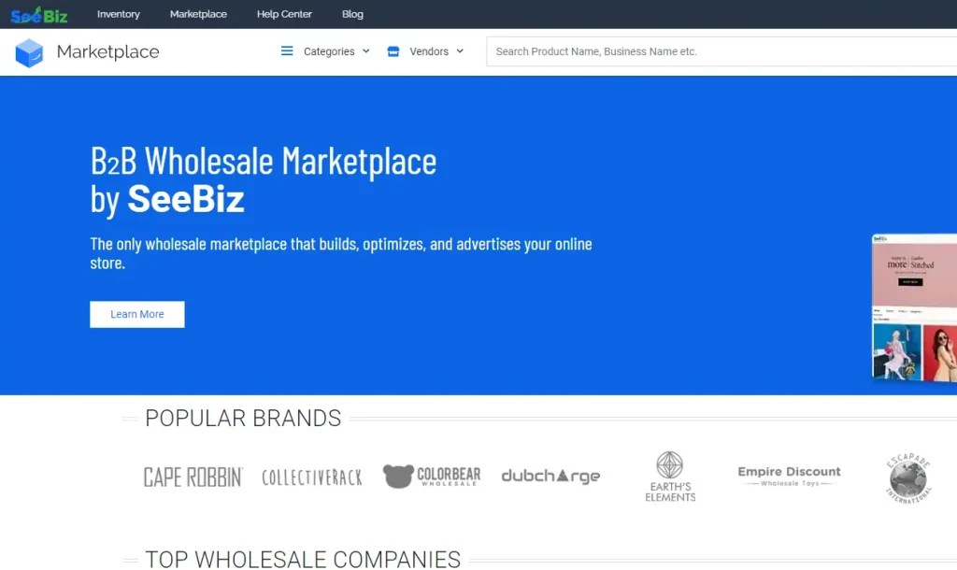
Task: Select the blue Marketplace cube icon
Action: [30, 52]
